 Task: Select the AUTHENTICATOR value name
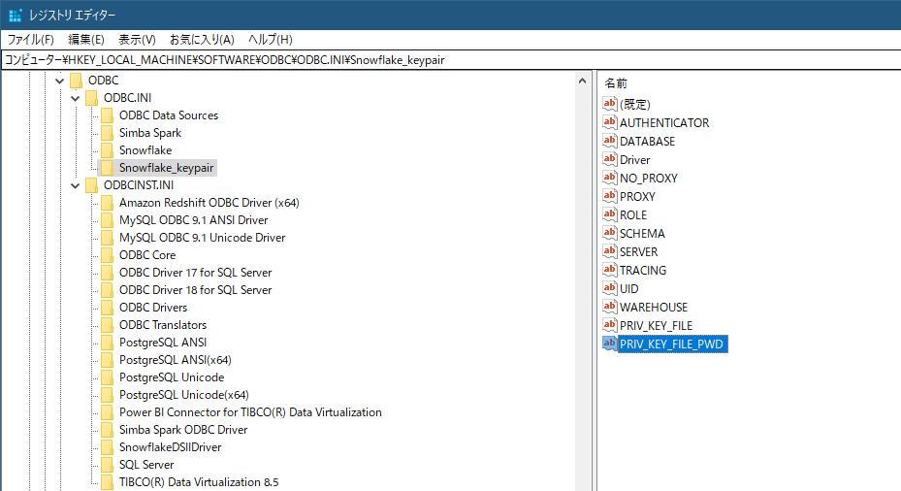pyautogui.click(x=664, y=122)
